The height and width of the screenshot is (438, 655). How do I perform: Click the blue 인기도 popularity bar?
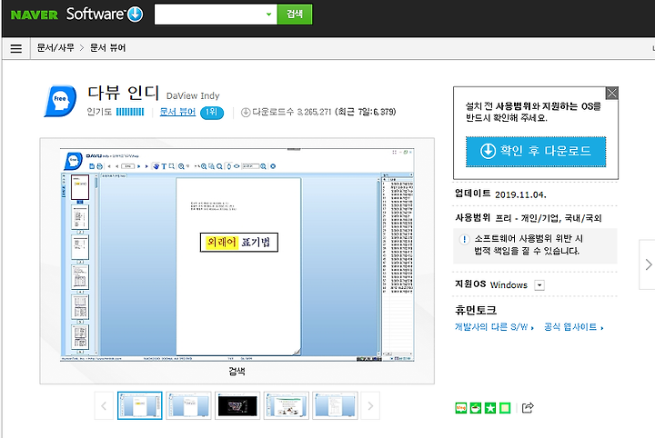[x=130, y=112]
